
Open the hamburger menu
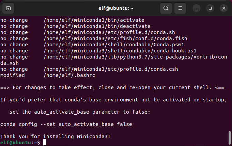click(180, 8)
